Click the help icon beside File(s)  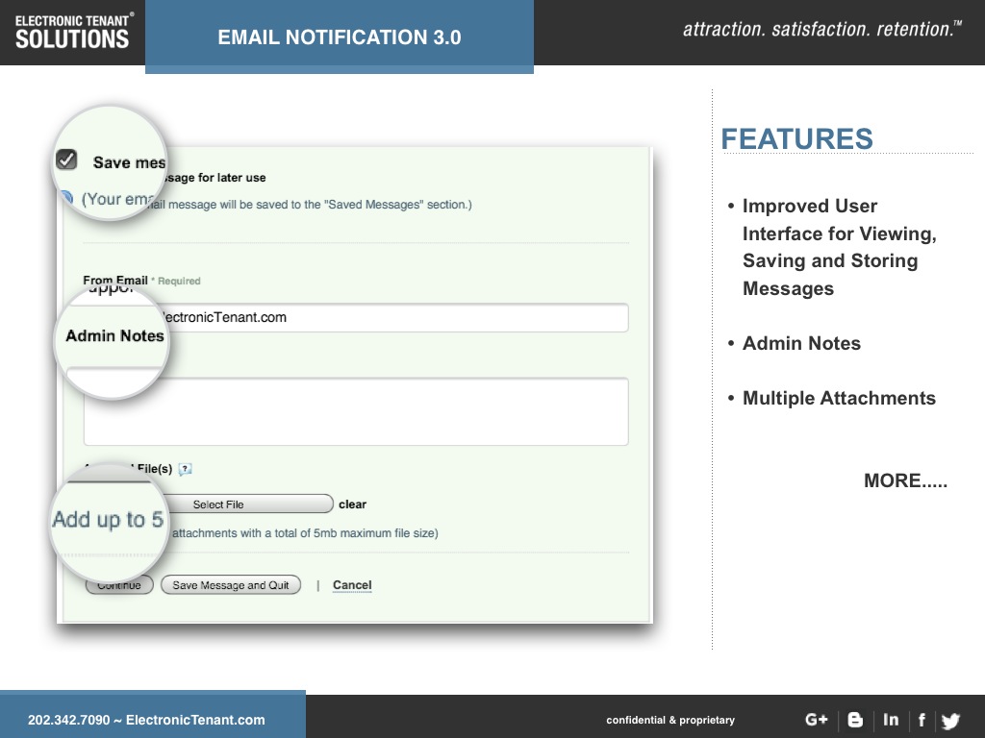coord(186,469)
